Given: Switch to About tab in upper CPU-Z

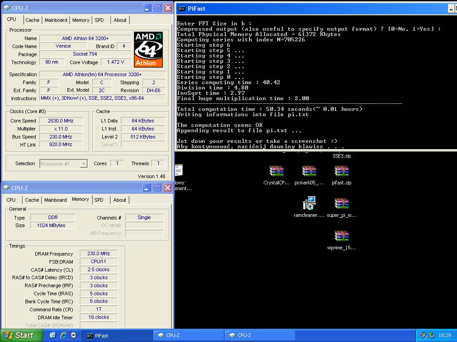Looking at the screenshot, I should tap(120, 20).
